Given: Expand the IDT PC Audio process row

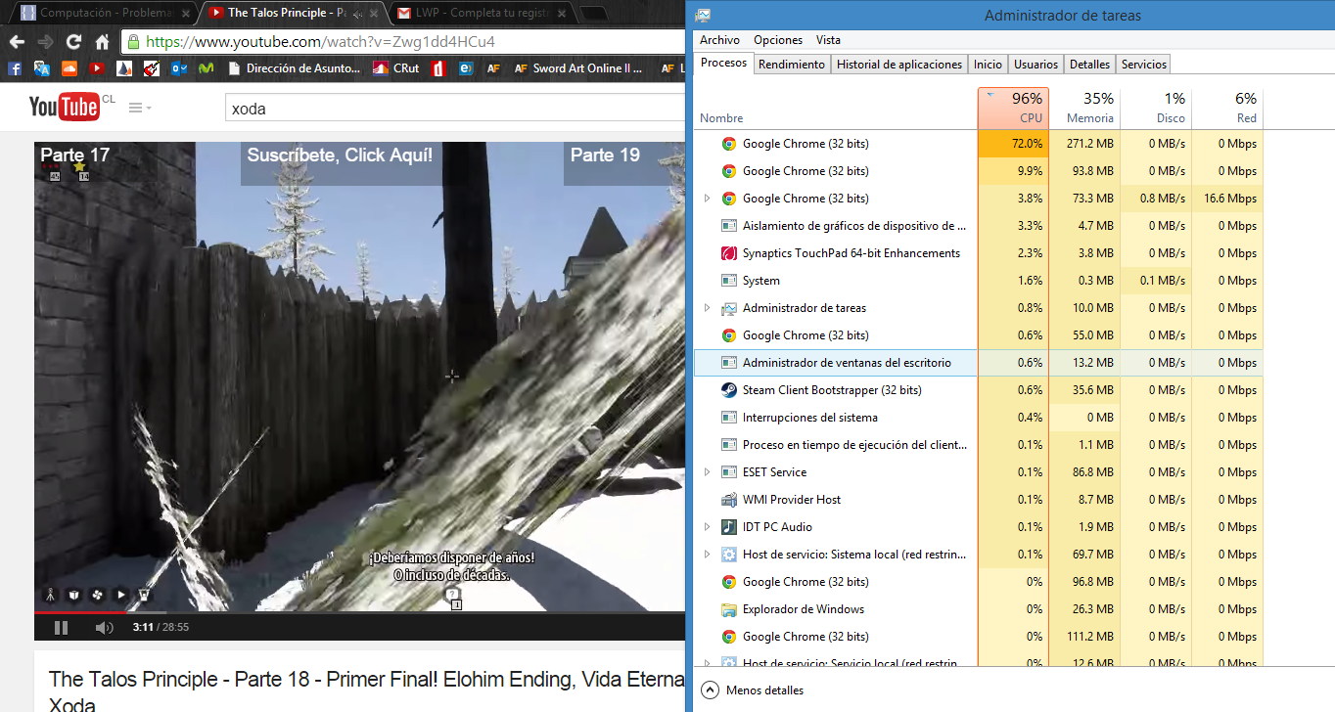Looking at the screenshot, I should click(707, 527).
